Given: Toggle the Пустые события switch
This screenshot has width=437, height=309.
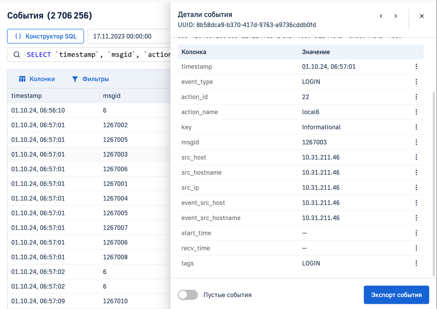Looking at the screenshot, I should pyautogui.click(x=188, y=295).
